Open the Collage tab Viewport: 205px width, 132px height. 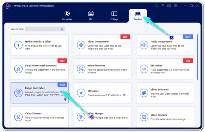click(114, 16)
